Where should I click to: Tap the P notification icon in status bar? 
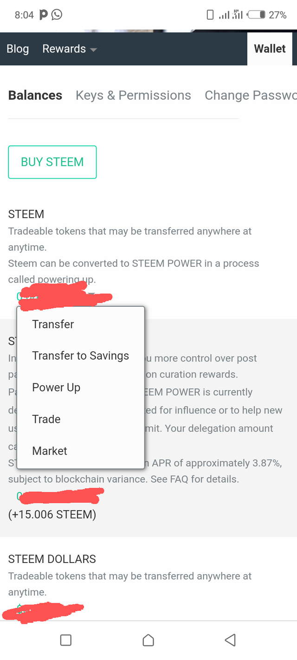43,15
